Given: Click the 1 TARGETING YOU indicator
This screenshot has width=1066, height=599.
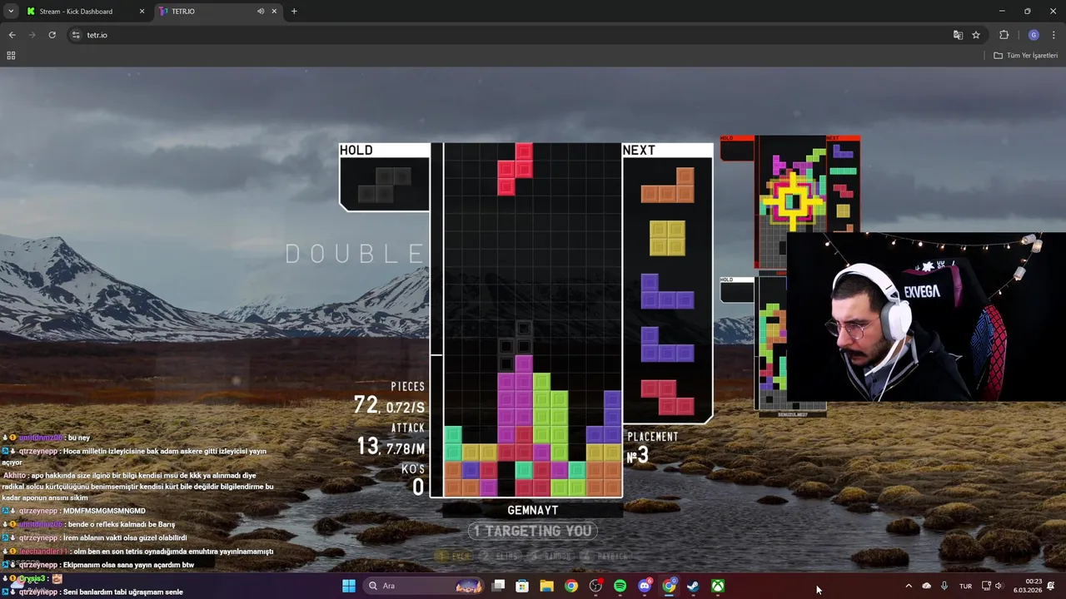Looking at the screenshot, I should pyautogui.click(x=533, y=531).
